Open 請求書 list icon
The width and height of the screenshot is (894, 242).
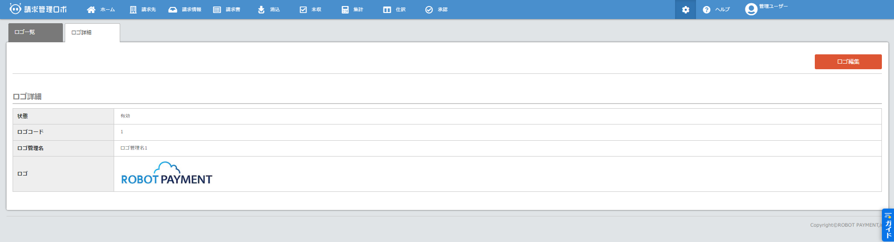217,10
